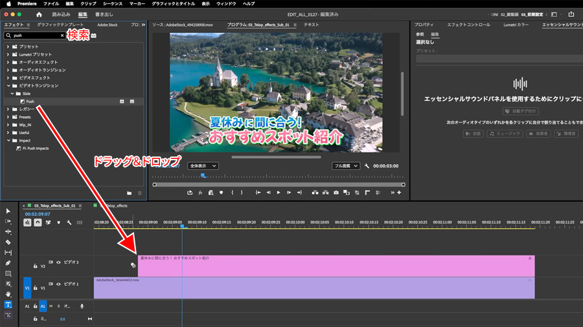
Task: Collapse the Impact folder
Action: (x=8, y=140)
